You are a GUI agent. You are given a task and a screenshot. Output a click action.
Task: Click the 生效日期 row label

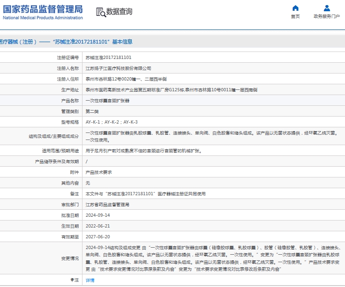(70, 226)
